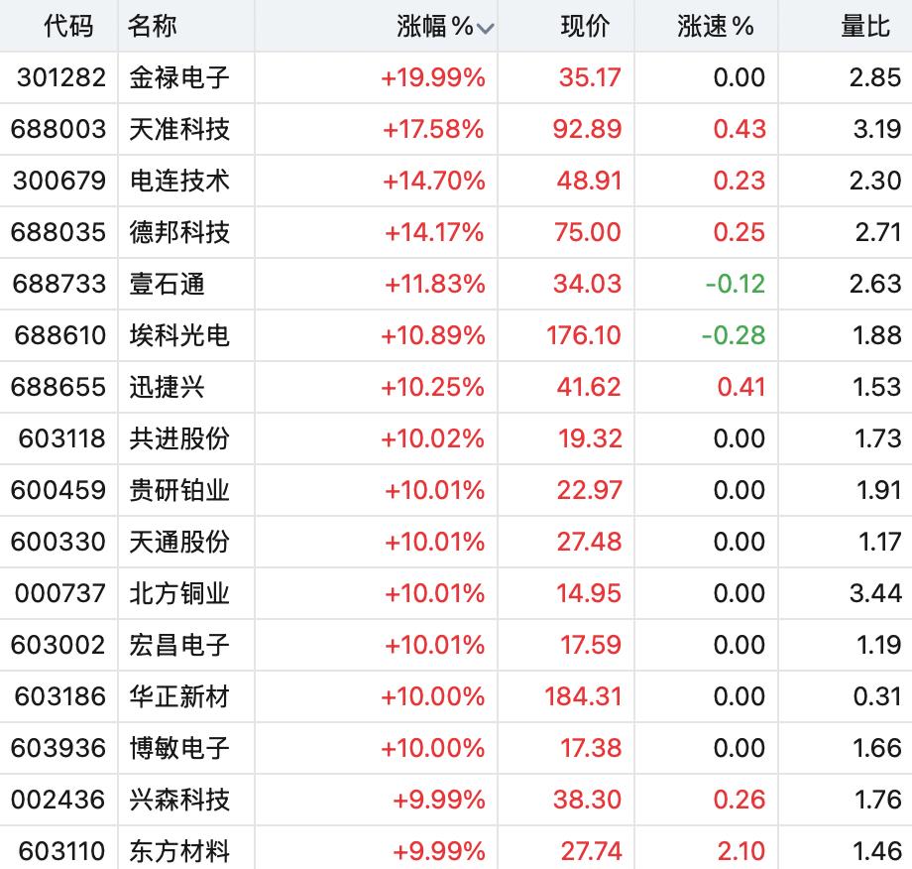Click the +14.70% change value
This screenshot has height=869, width=912.
(x=434, y=181)
